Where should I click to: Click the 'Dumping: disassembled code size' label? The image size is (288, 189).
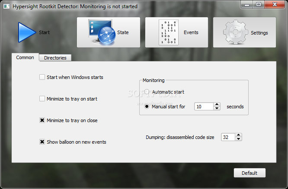tap(180, 137)
